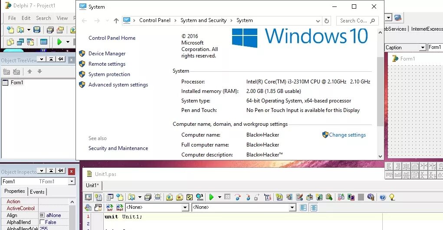Image resolution: width=443 pixels, height=230 pixels.
Task: Open address bar history dropdown in System window
Action: [318, 21]
